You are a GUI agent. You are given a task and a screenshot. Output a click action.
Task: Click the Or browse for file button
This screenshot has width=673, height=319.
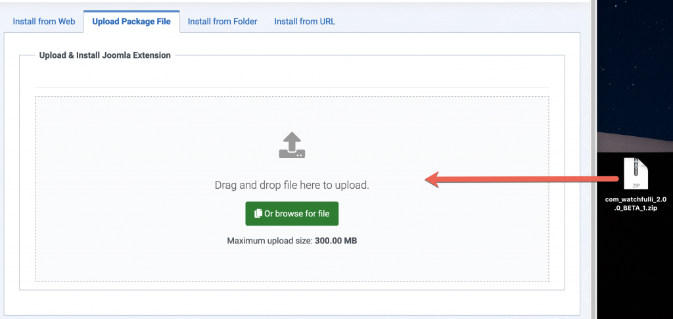[292, 213]
